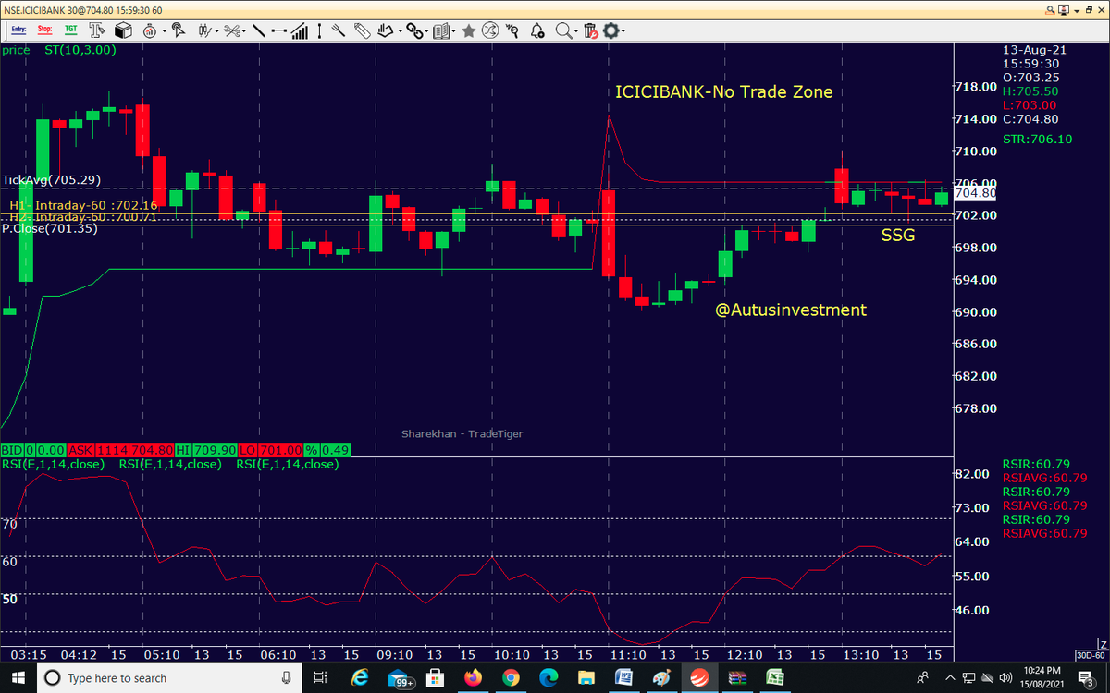This screenshot has height=693, width=1110.
Task: Click the SSG annotation text
Action: (897, 236)
